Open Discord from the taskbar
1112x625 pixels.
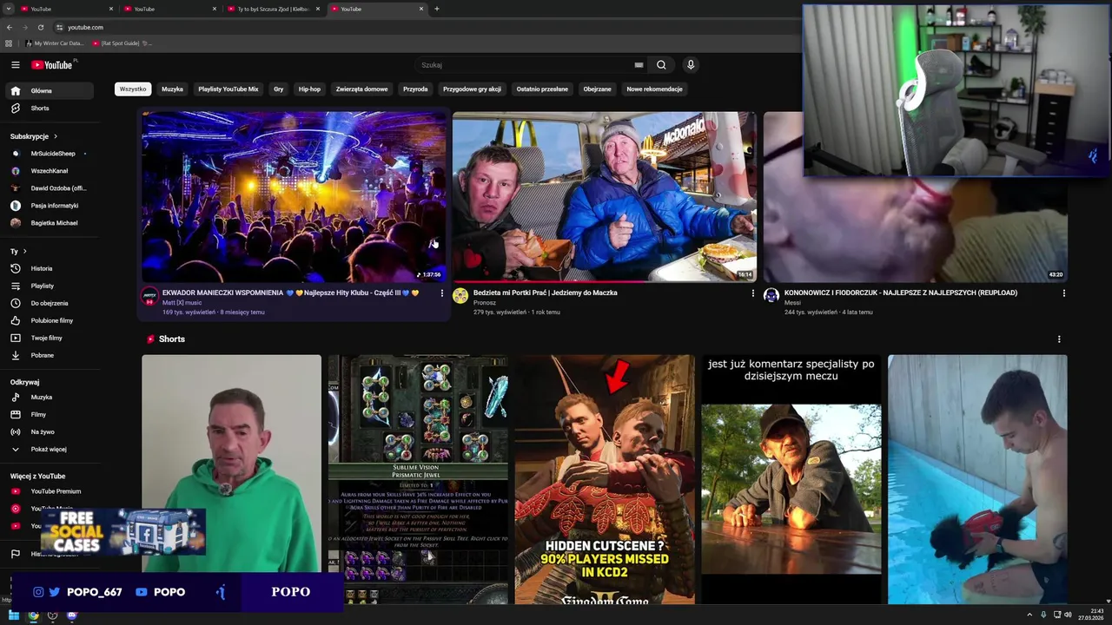[x=72, y=615]
